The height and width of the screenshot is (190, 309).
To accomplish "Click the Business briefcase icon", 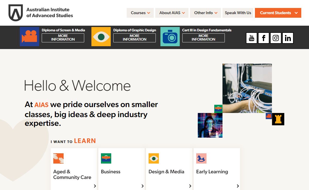I will (106, 158).
